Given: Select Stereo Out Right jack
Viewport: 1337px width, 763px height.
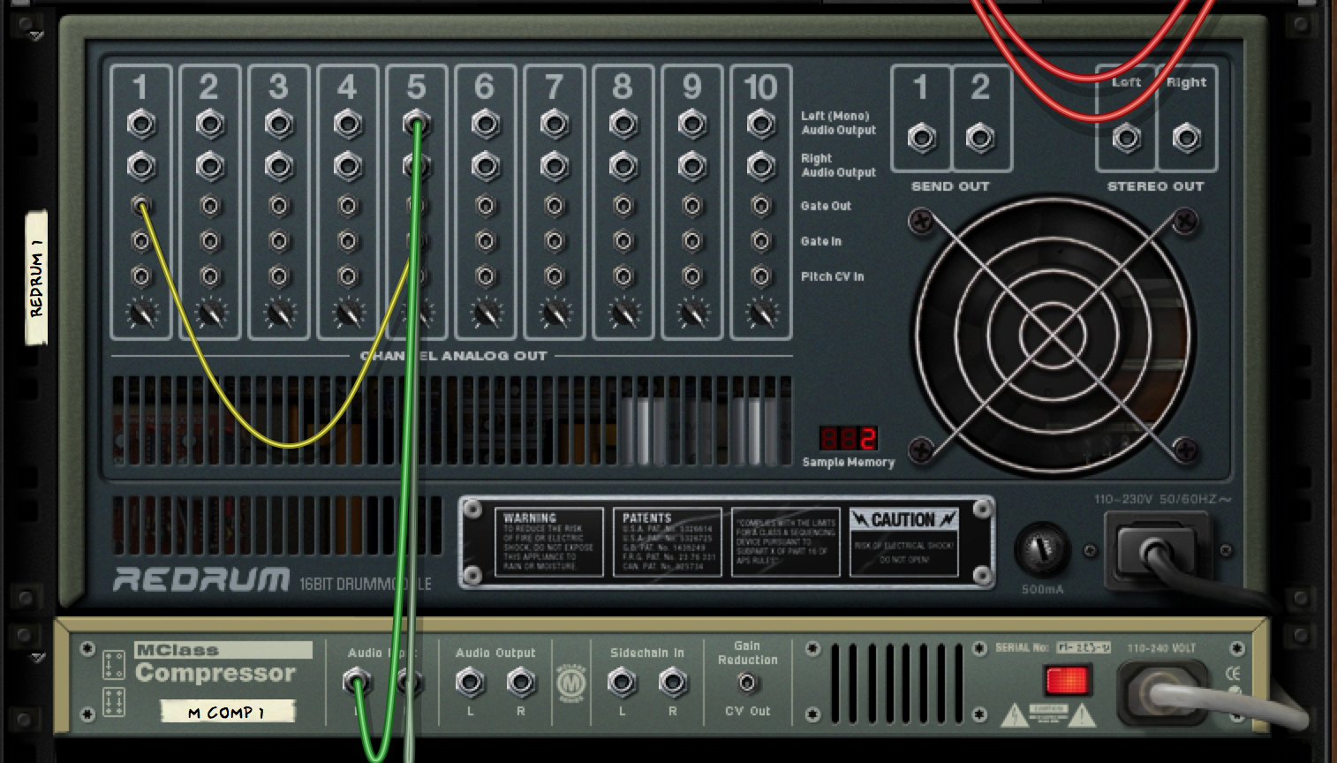Looking at the screenshot, I should click(1187, 138).
